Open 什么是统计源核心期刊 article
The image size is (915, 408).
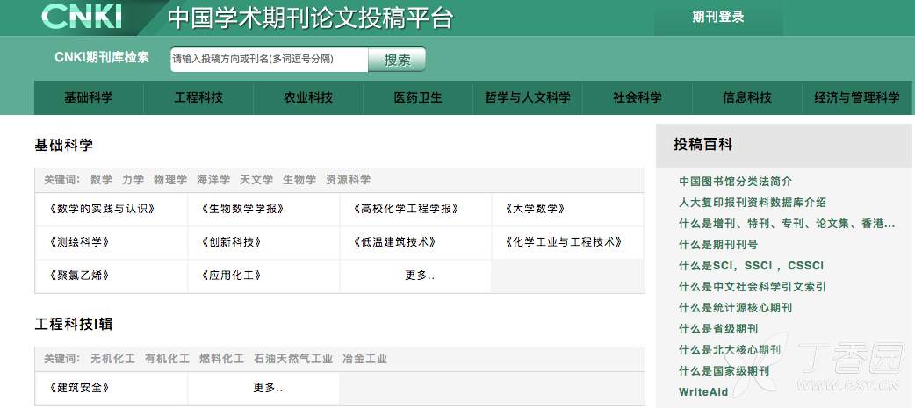pyautogui.click(x=735, y=308)
